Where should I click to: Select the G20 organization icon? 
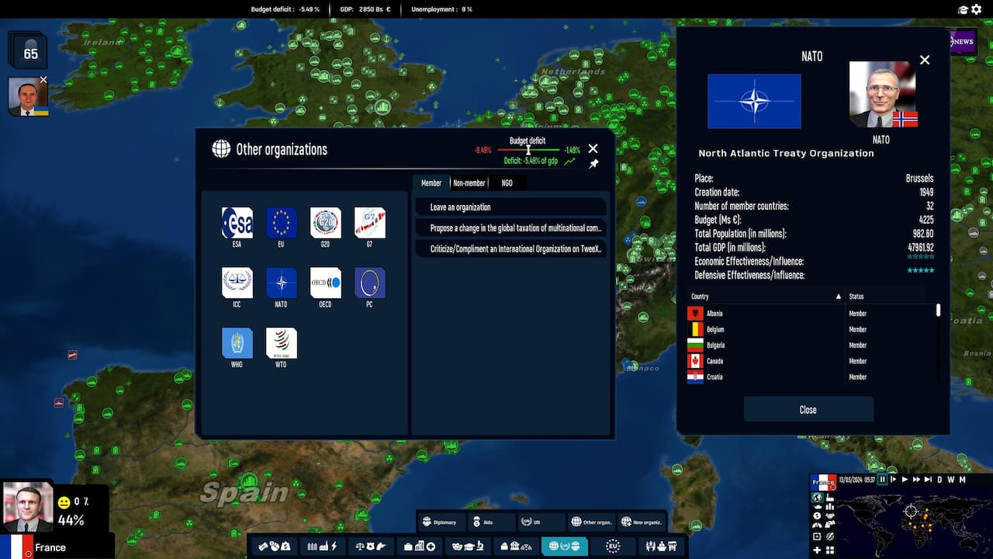click(x=325, y=223)
